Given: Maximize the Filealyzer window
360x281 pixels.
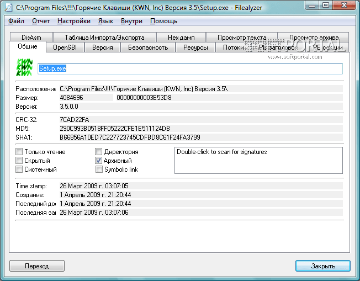Looking at the screenshot, I should point(326,6).
